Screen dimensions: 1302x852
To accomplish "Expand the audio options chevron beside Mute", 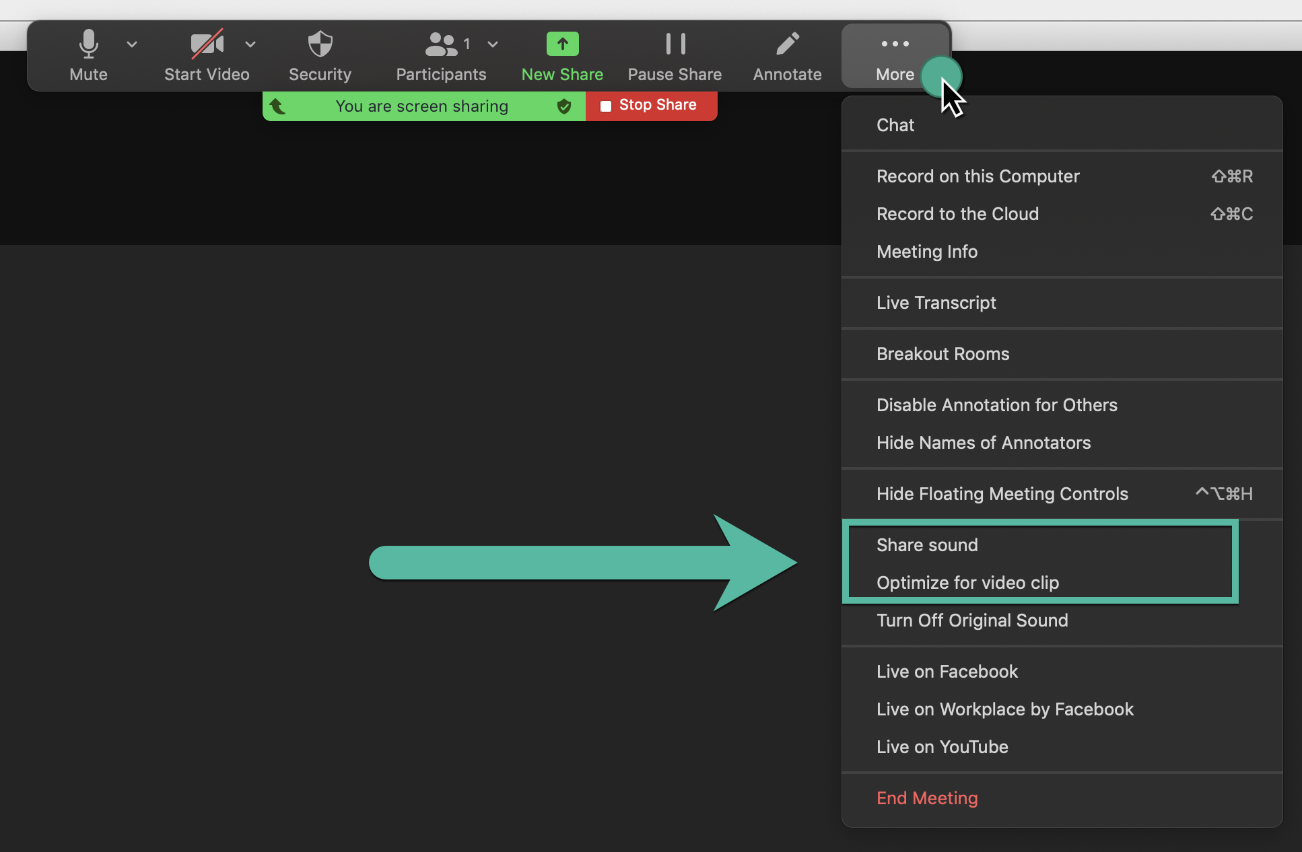I will 132,44.
